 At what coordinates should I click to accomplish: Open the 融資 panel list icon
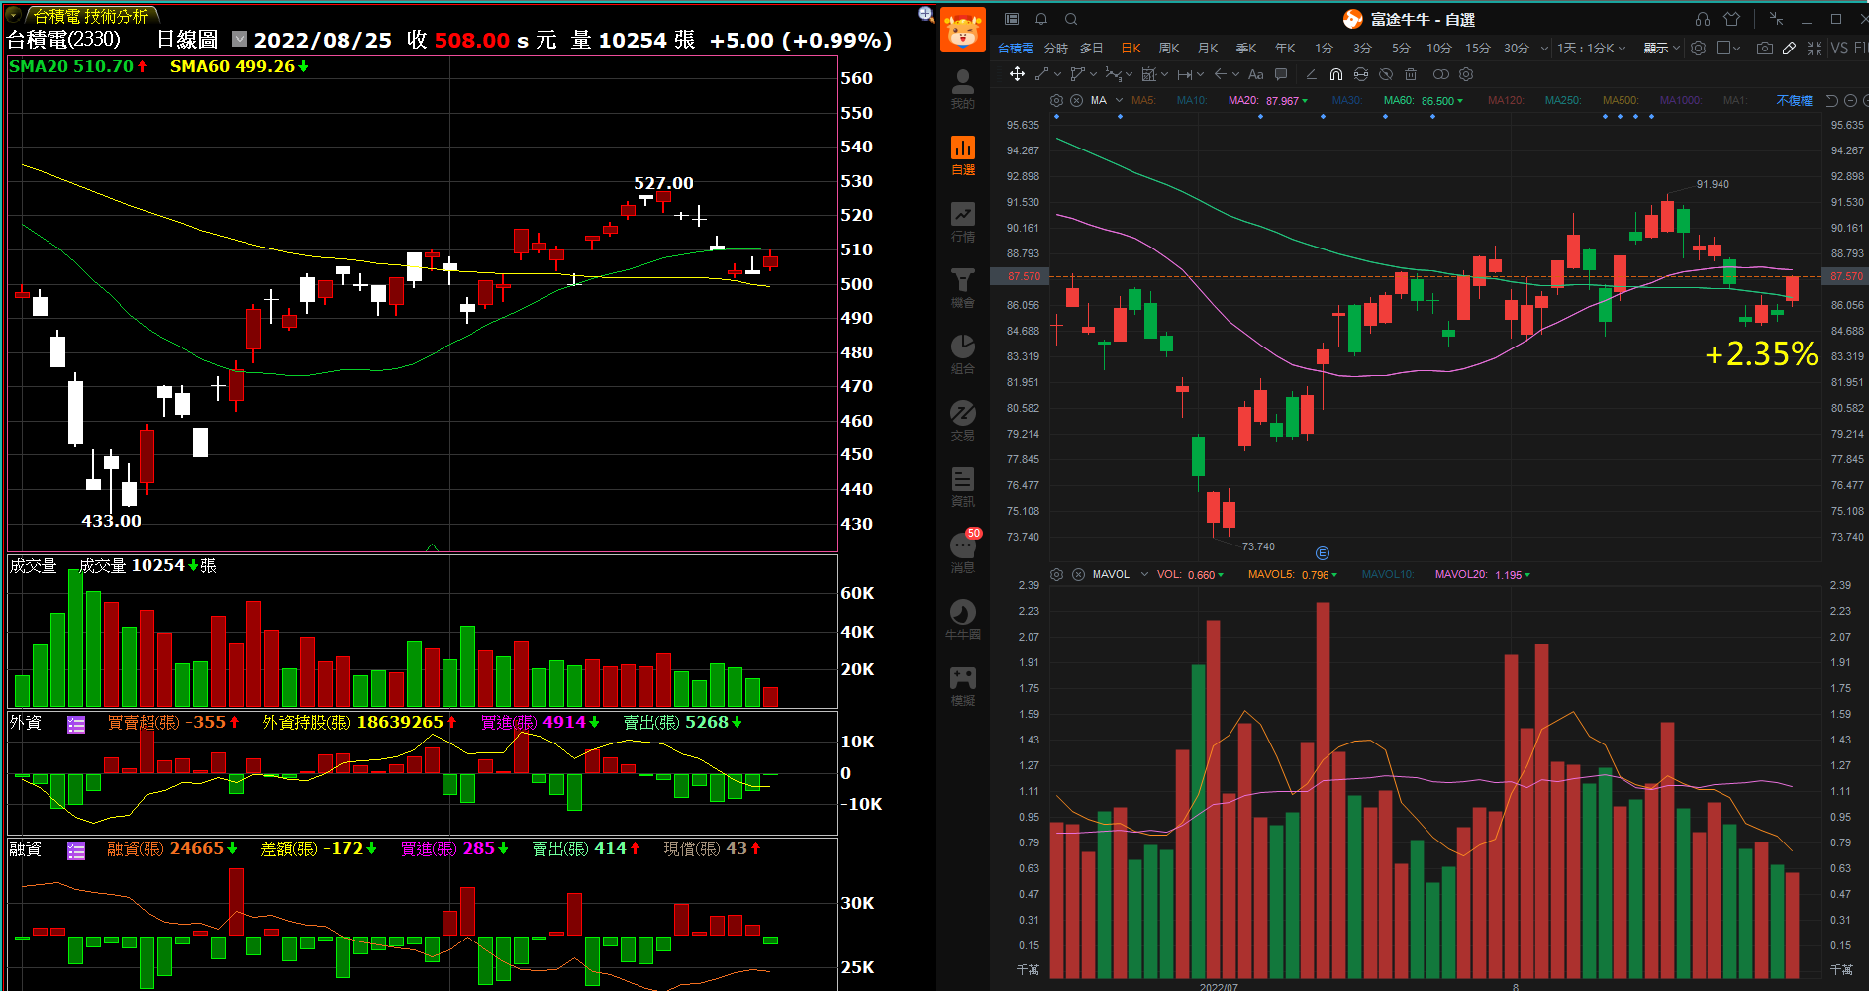tap(76, 850)
